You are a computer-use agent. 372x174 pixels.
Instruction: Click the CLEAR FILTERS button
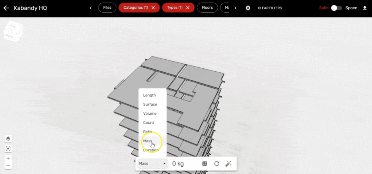point(270,8)
